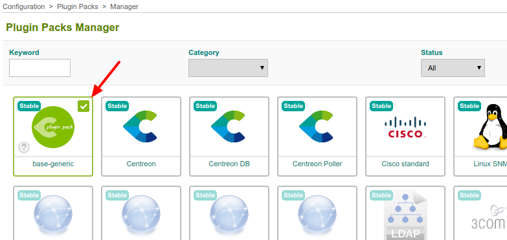Click the 3COM logo icon
Image resolution: width=507 pixels, height=240 pixels.
click(x=489, y=217)
